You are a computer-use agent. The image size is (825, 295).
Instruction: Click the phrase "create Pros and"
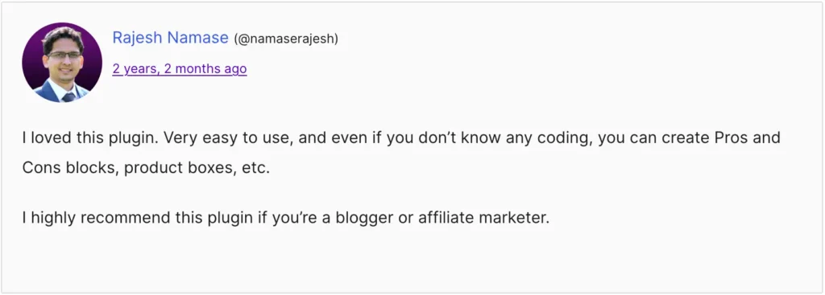click(x=716, y=138)
